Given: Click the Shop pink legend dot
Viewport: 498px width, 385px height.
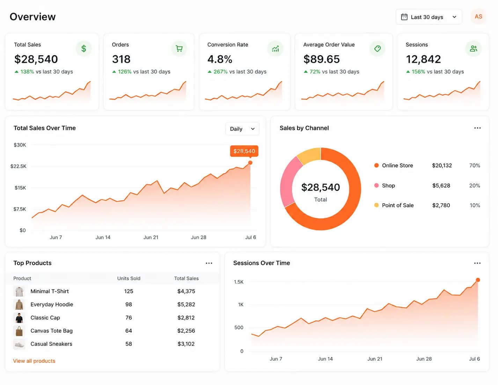Looking at the screenshot, I should [376, 185].
